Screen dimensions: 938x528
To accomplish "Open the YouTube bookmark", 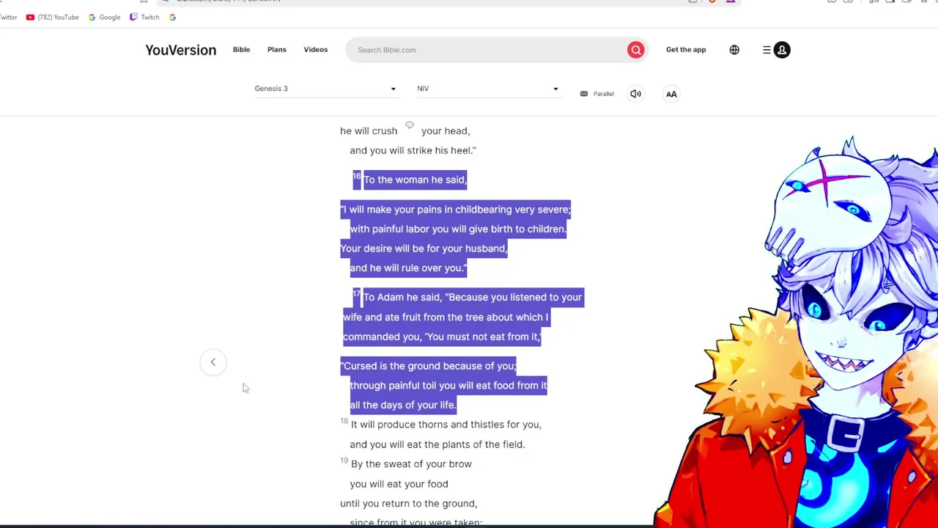I will (x=52, y=17).
